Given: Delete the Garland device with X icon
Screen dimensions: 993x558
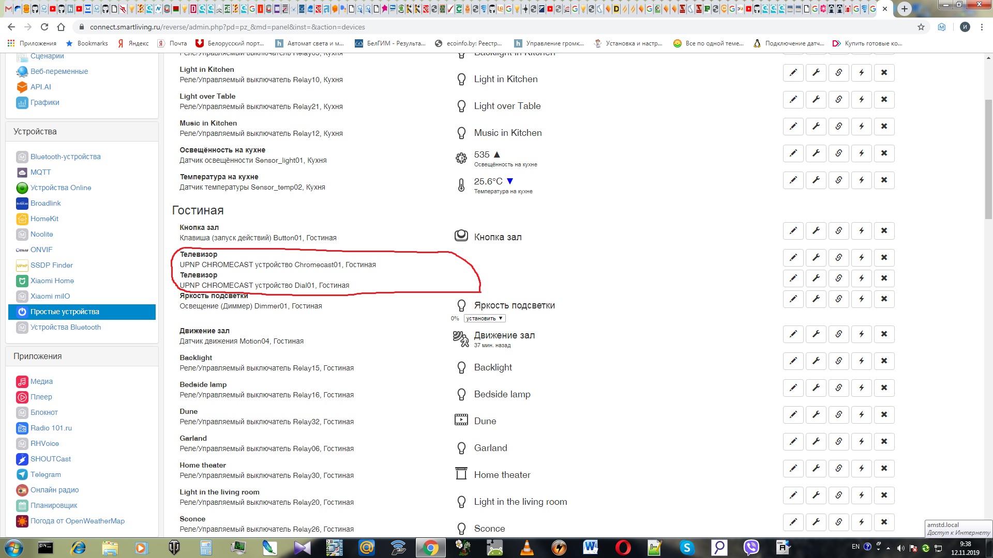Looking at the screenshot, I should click(884, 442).
